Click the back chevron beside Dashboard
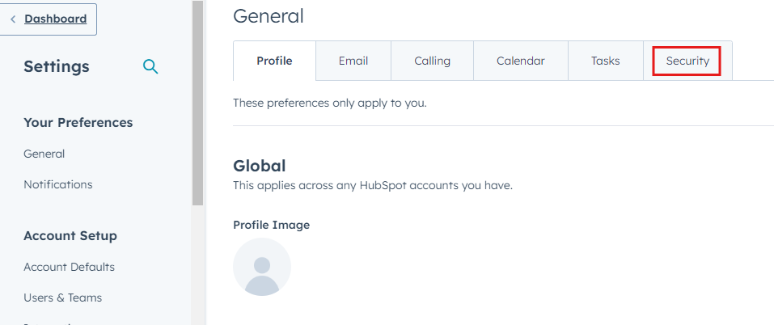Image resolution: width=774 pixels, height=325 pixels. [13, 19]
